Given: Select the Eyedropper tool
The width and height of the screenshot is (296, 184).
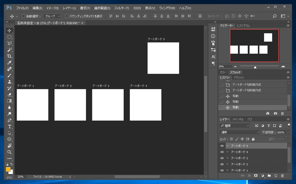Looking at the screenshot, I should (10, 63).
